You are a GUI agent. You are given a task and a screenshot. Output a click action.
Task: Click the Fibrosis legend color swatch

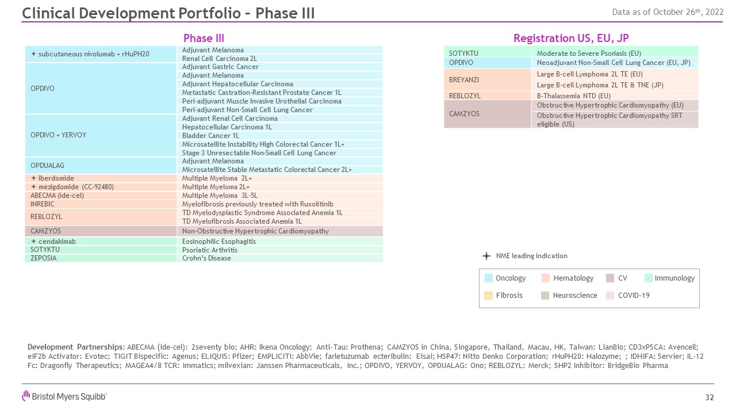pyautogui.click(x=489, y=296)
